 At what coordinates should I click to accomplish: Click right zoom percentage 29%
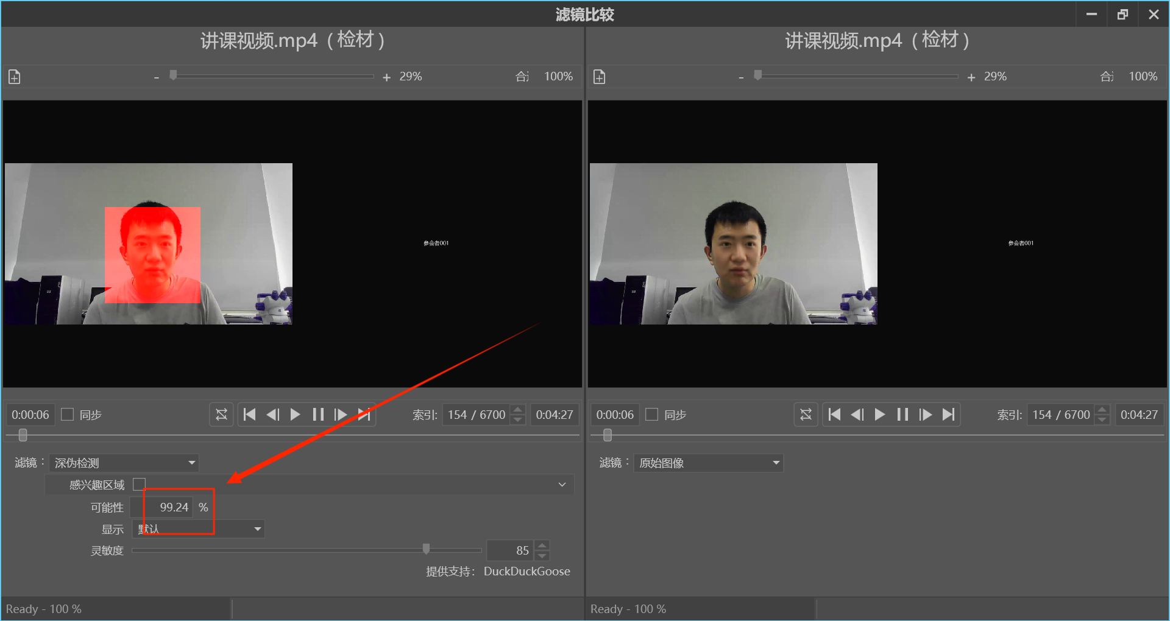click(995, 77)
